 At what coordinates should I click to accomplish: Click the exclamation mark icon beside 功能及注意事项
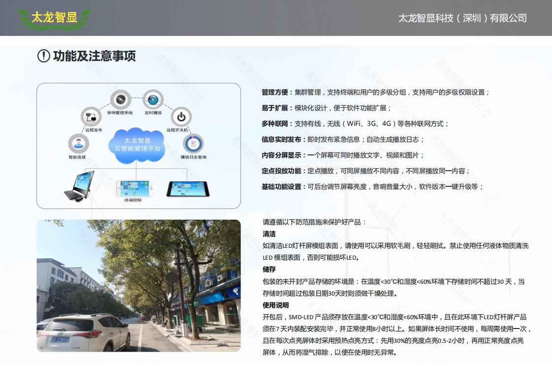coord(44,56)
